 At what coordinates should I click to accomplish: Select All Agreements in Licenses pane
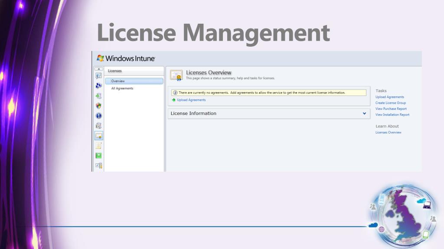click(x=122, y=88)
